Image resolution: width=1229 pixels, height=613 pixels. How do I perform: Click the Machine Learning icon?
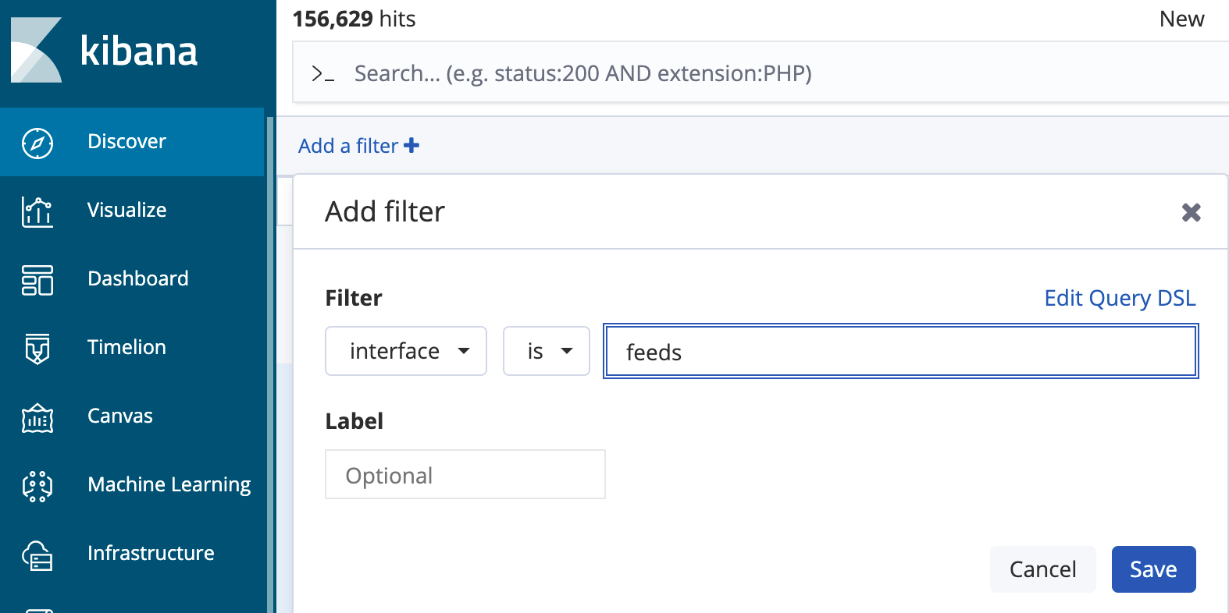tap(37, 486)
